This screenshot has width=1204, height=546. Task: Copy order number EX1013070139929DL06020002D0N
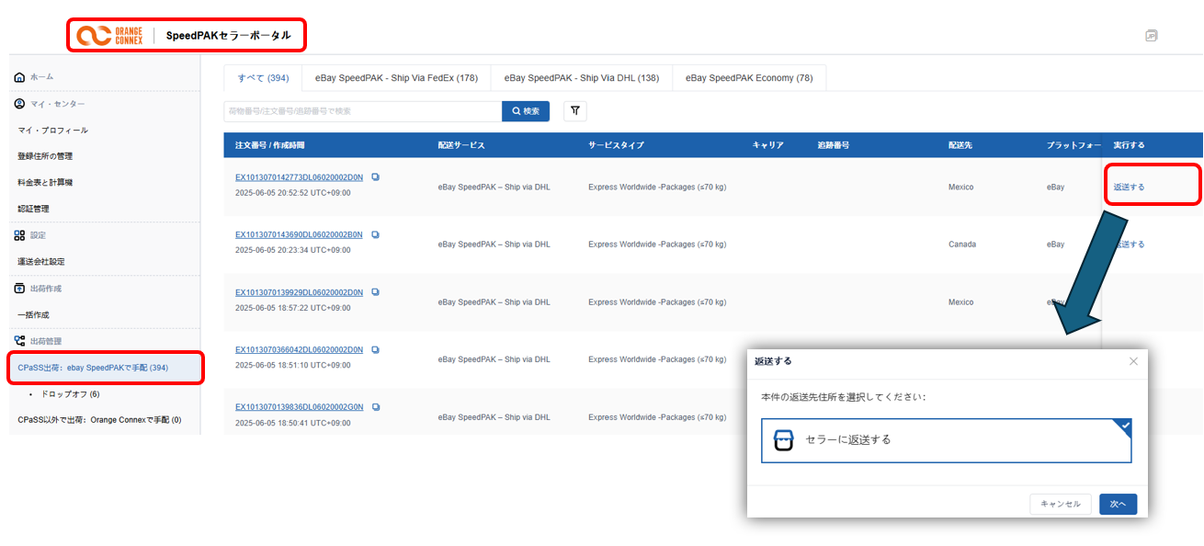tap(375, 292)
